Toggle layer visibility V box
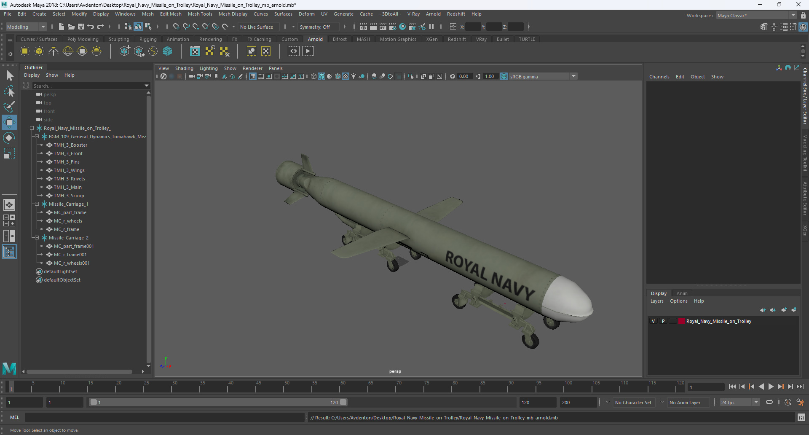Viewport: 809px width, 435px height. (x=654, y=321)
